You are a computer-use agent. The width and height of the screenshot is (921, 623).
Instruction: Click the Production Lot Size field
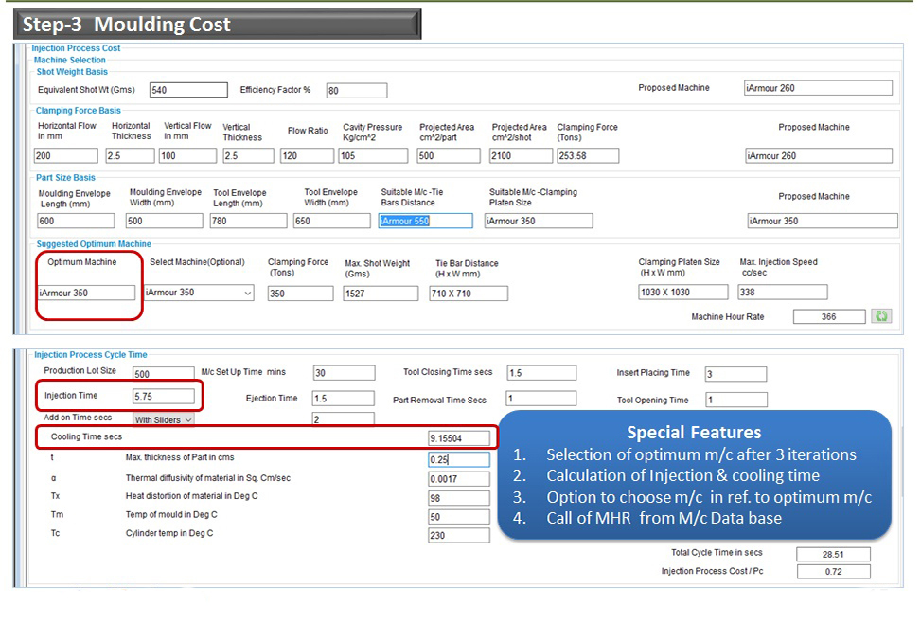[x=164, y=374]
